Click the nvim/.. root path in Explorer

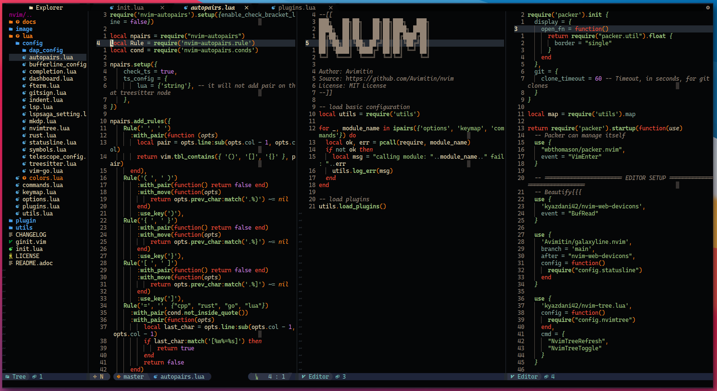pyautogui.click(x=21, y=15)
